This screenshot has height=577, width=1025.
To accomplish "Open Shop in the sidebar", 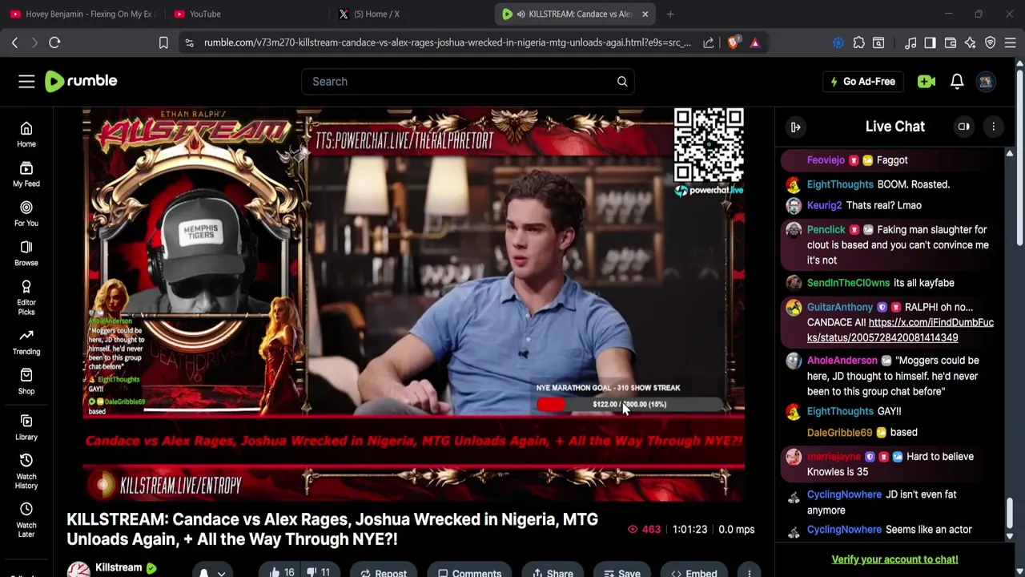I will click(x=26, y=381).
